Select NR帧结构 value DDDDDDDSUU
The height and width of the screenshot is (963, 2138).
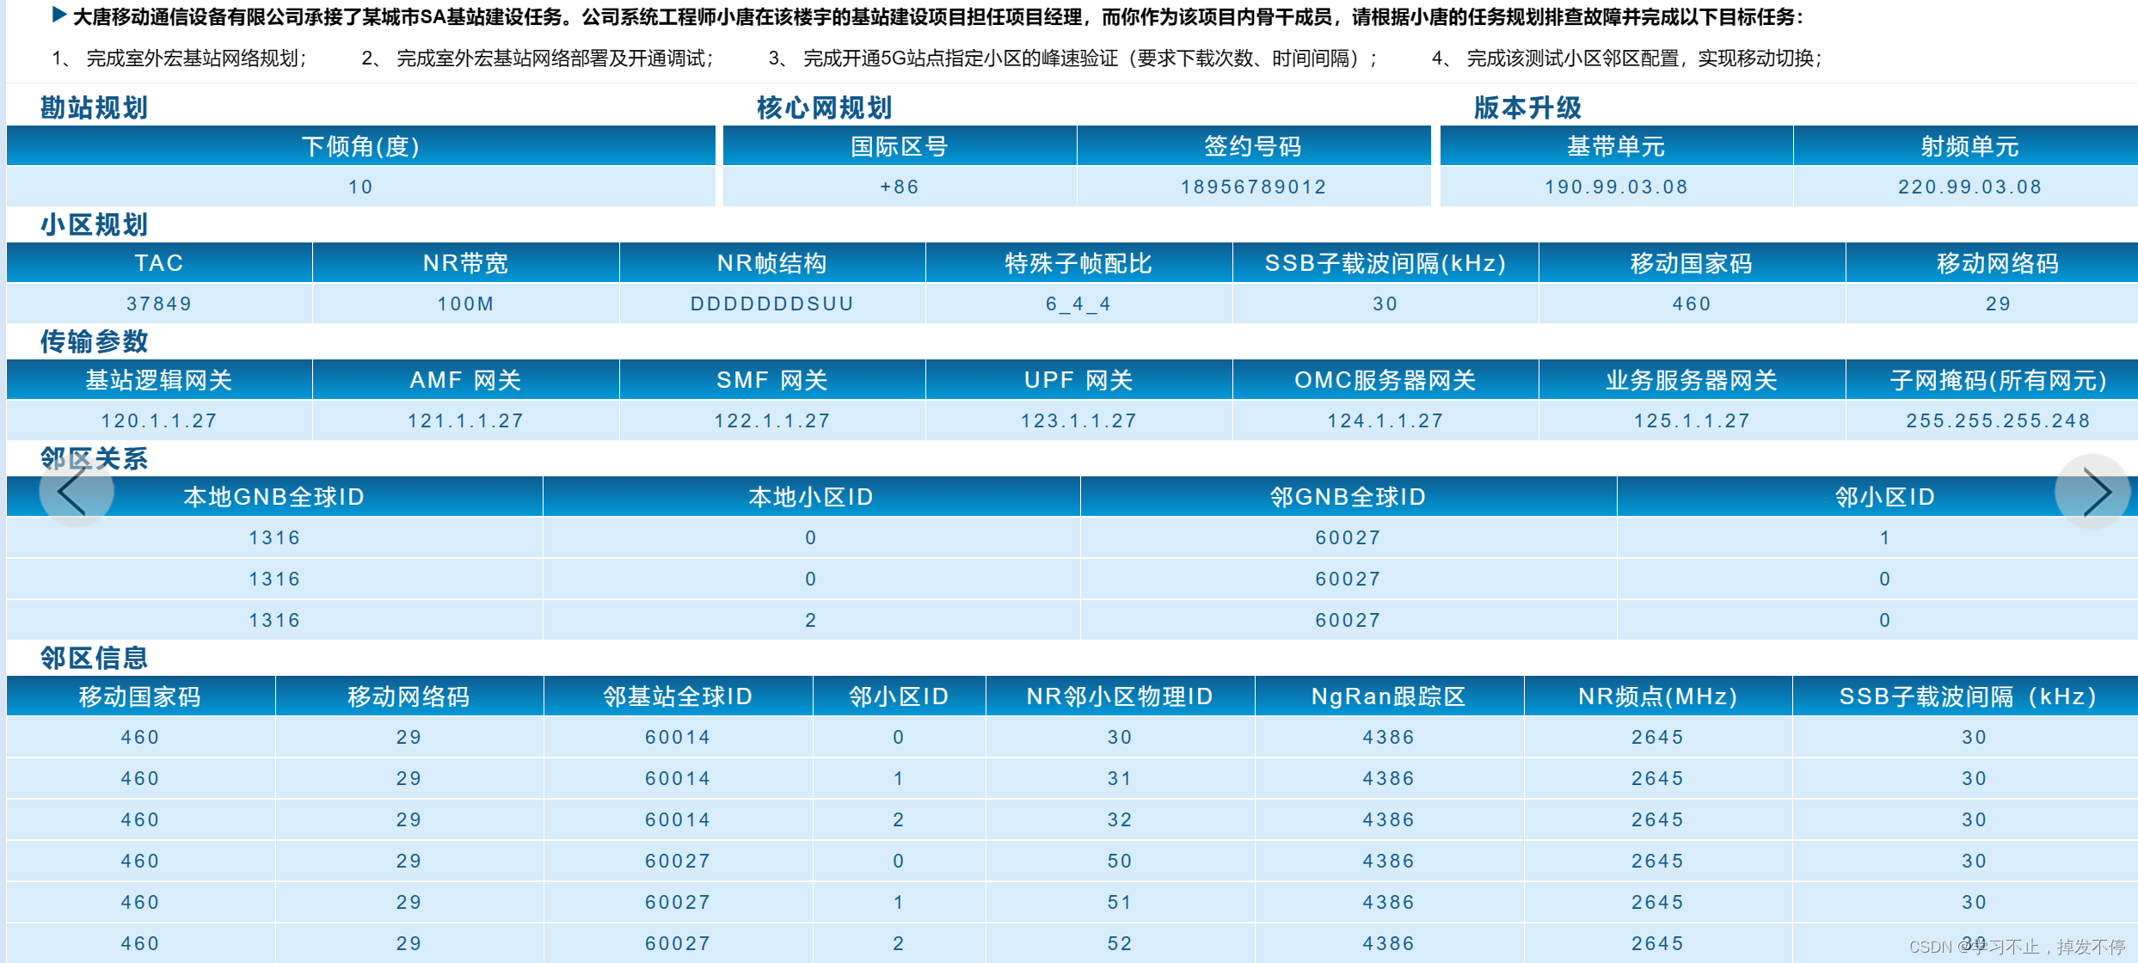772,303
